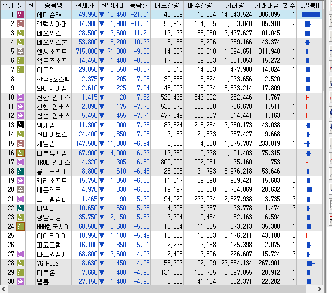
Task: Click the 신 badge beside 더블유게임
Action: pyautogui.click(x=20, y=153)
